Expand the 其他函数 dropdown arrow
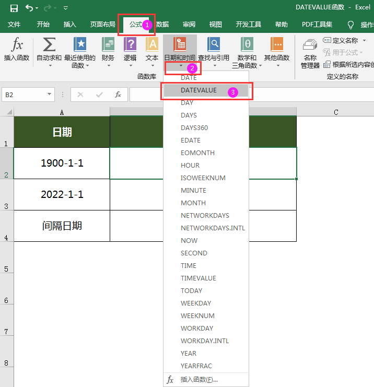 pyautogui.click(x=278, y=66)
